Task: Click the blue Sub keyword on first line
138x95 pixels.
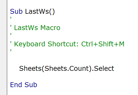Action: [x=16, y=11]
